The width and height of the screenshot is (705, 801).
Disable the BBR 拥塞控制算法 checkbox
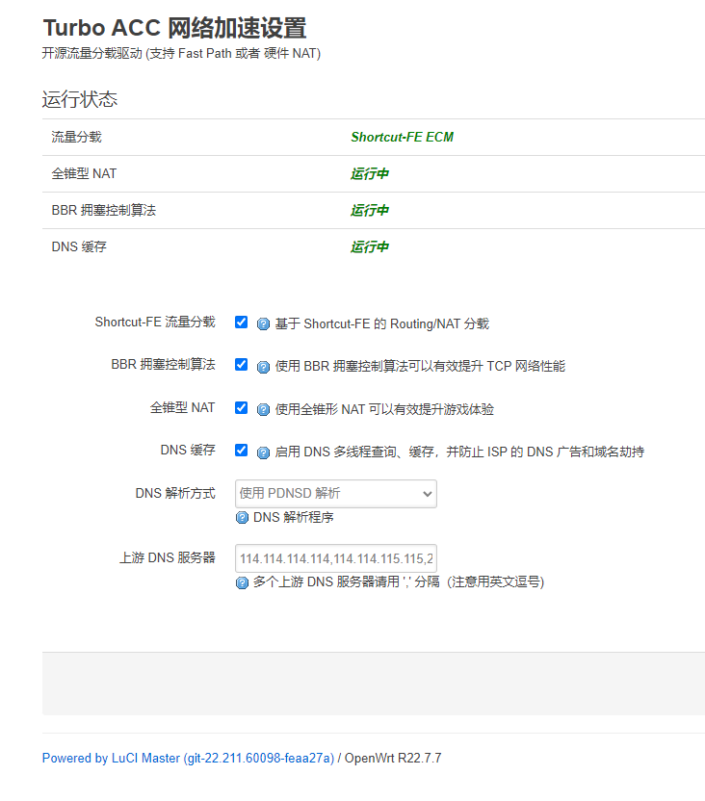pos(241,365)
